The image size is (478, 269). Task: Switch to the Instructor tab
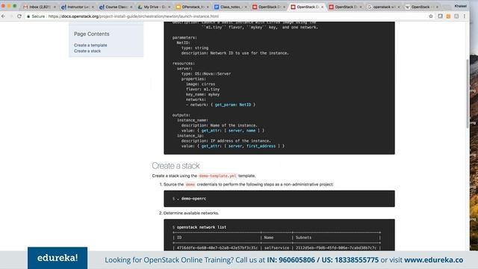click(78, 7)
